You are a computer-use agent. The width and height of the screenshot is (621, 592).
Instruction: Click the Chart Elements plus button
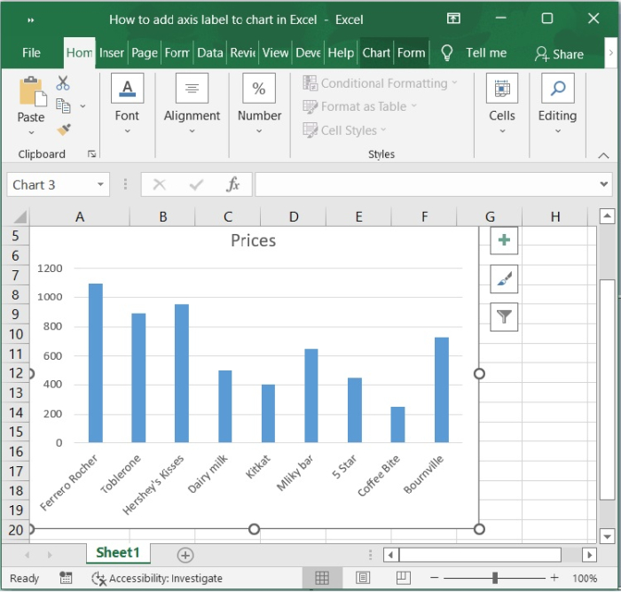(504, 240)
